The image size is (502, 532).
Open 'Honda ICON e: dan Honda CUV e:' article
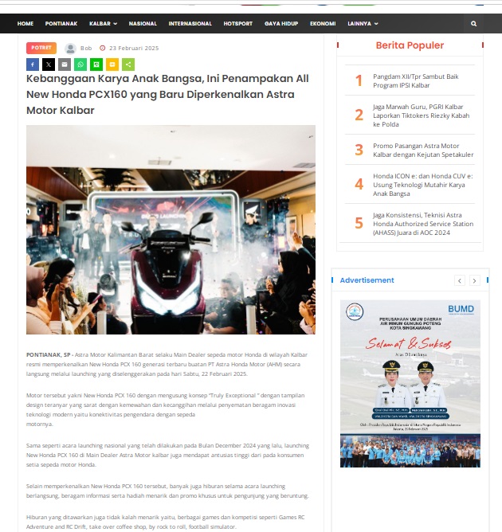[423, 185]
